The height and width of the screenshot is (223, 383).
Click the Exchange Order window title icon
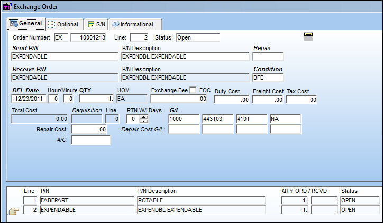coord(7,6)
